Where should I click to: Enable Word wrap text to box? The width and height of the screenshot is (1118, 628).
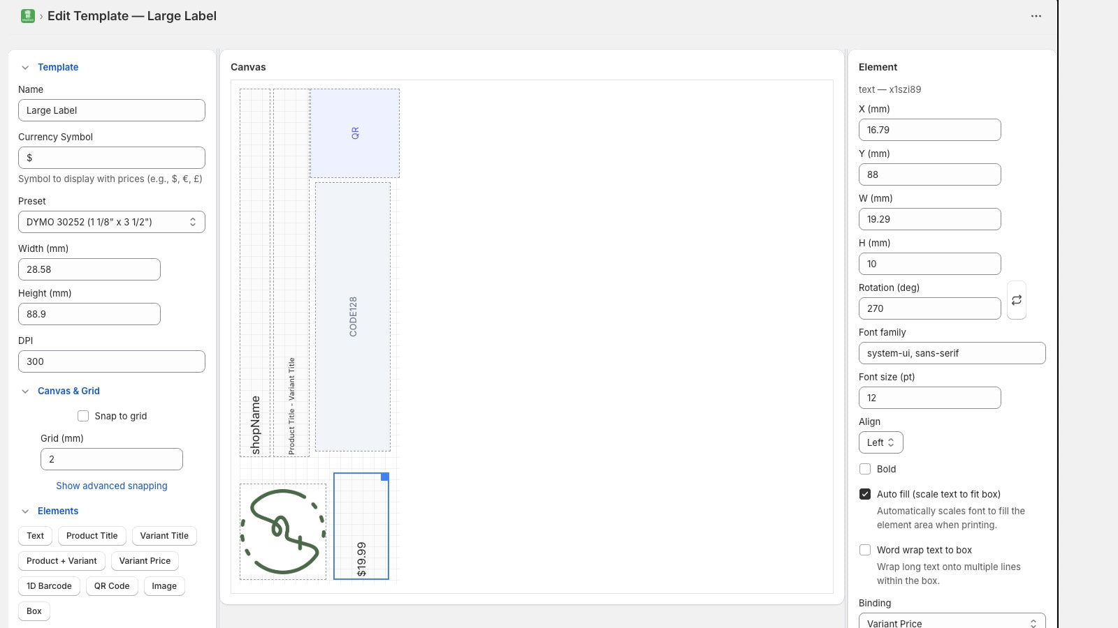(865, 550)
